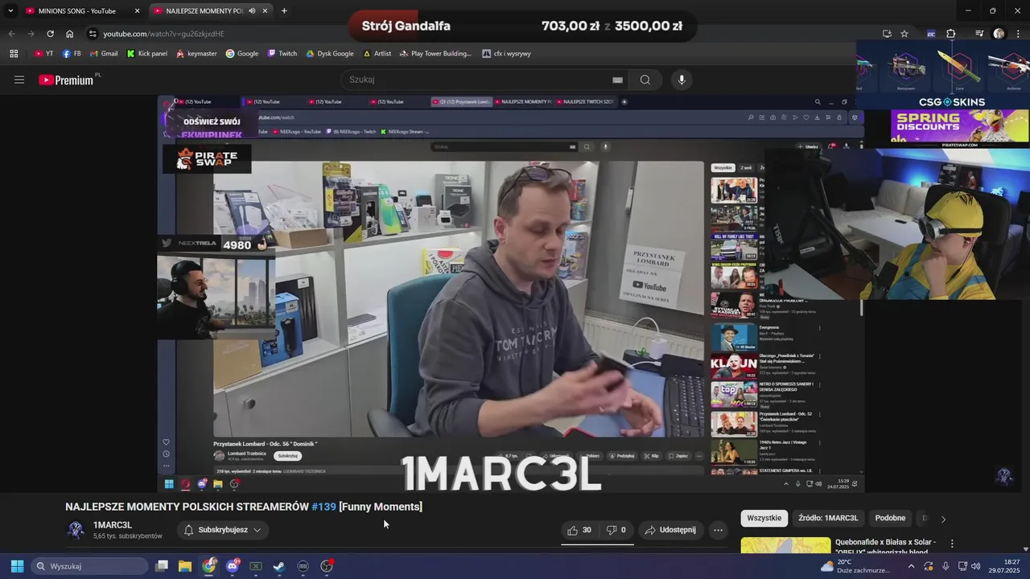Open the Windows Start menu
The image size is (1030, 579).
(17, 566)
